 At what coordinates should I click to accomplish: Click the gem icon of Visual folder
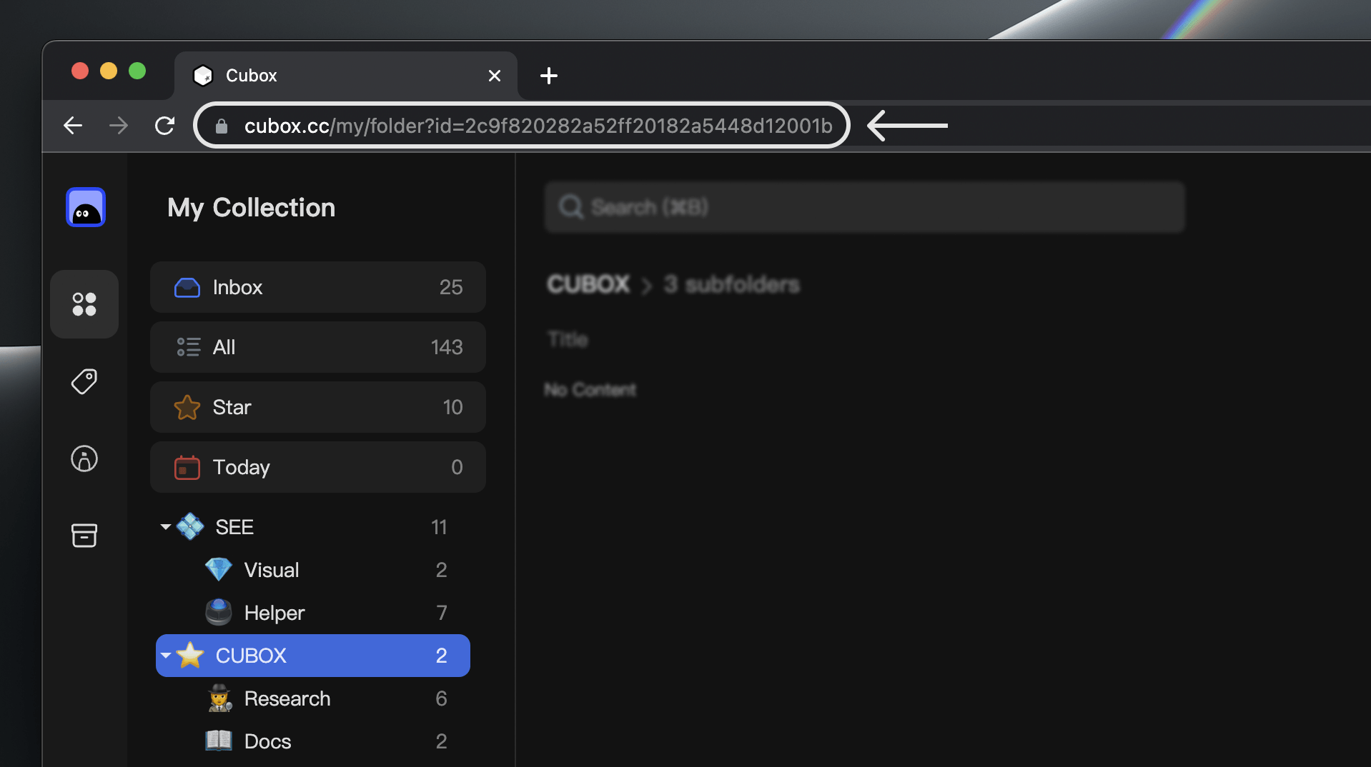click(219, 570)
